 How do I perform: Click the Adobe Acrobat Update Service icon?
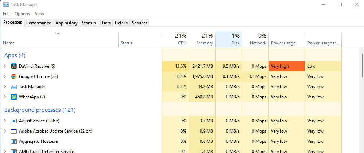14,131
